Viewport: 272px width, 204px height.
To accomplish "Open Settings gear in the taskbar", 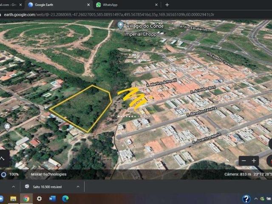I will coord(39,198).
